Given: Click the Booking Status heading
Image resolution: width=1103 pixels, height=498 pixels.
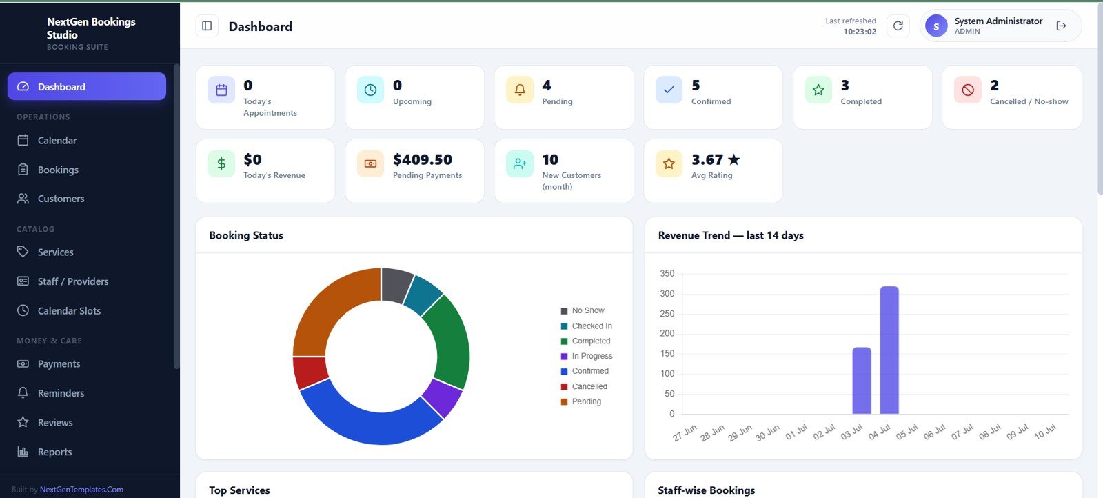Looking at the screenshot, I should pyautogui.click(x=246, y=235).
